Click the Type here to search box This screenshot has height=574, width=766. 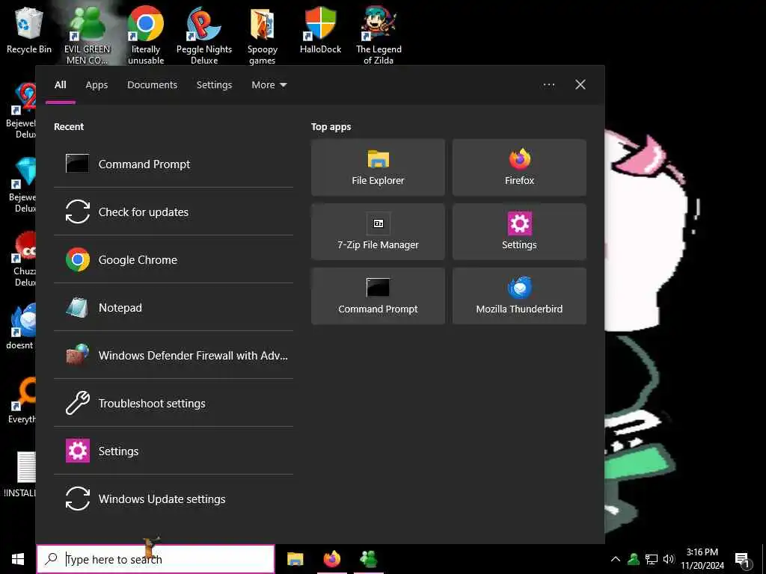click(156, 559)
